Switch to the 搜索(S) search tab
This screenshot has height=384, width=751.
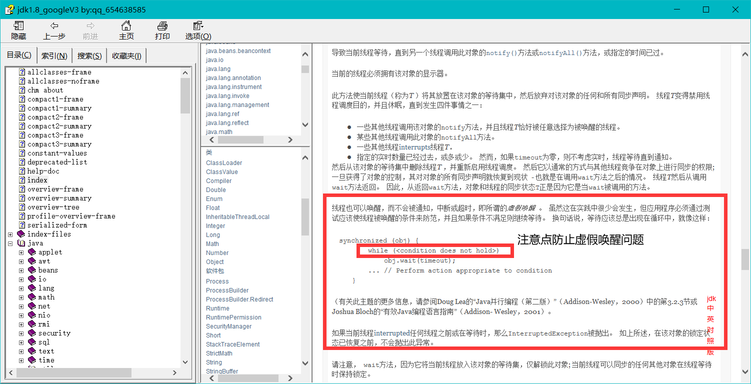[x=89, y=56]
